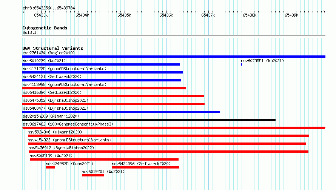The height and width of the screenshot is (190, 336).
Task: Click the tiny blue nsv6075551 marker
Action: [x=242, y=64]
